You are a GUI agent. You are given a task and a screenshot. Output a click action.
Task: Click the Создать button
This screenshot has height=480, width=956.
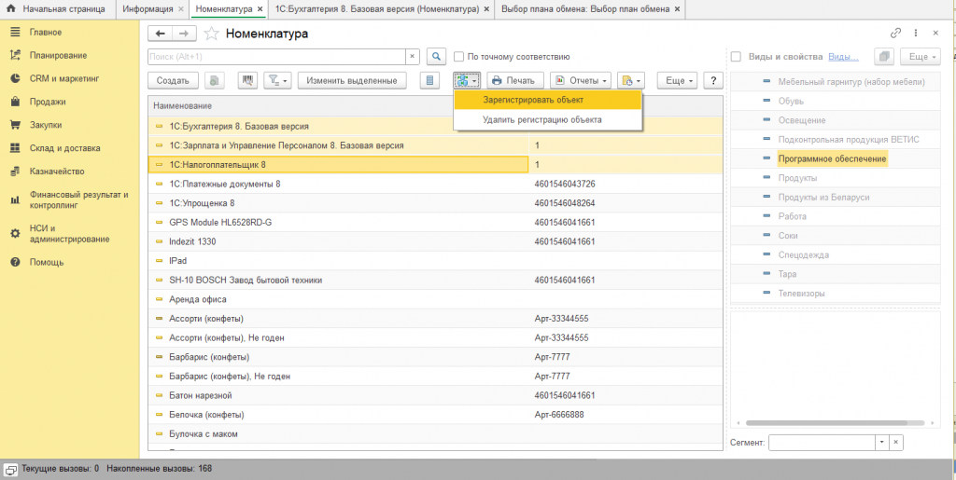tap(173, 80)
